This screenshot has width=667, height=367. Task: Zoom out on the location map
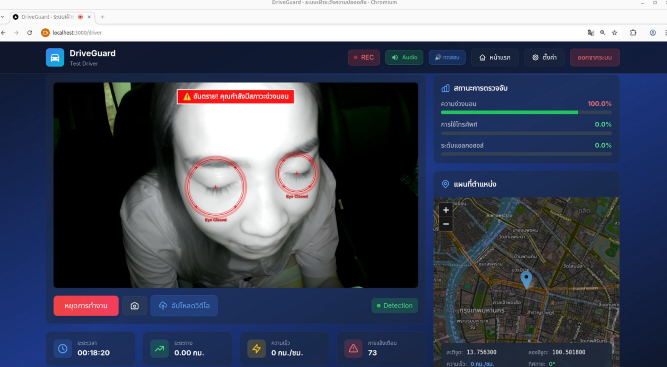[446, 224]
